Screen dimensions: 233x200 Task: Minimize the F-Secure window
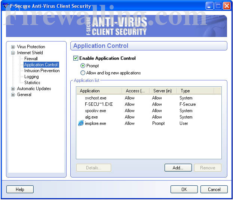pyautogui.click(x=209, y=6)
